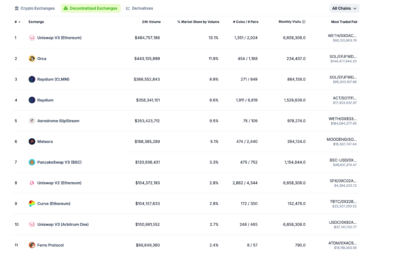Screen dimensions: 398x253
Task: Click the MOODENG/SO... traded pair
Action: (342, 140)
